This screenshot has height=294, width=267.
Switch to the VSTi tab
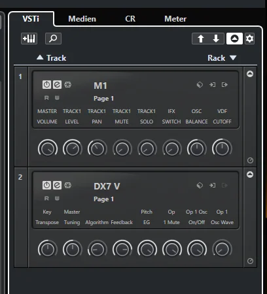pos(31,19)
